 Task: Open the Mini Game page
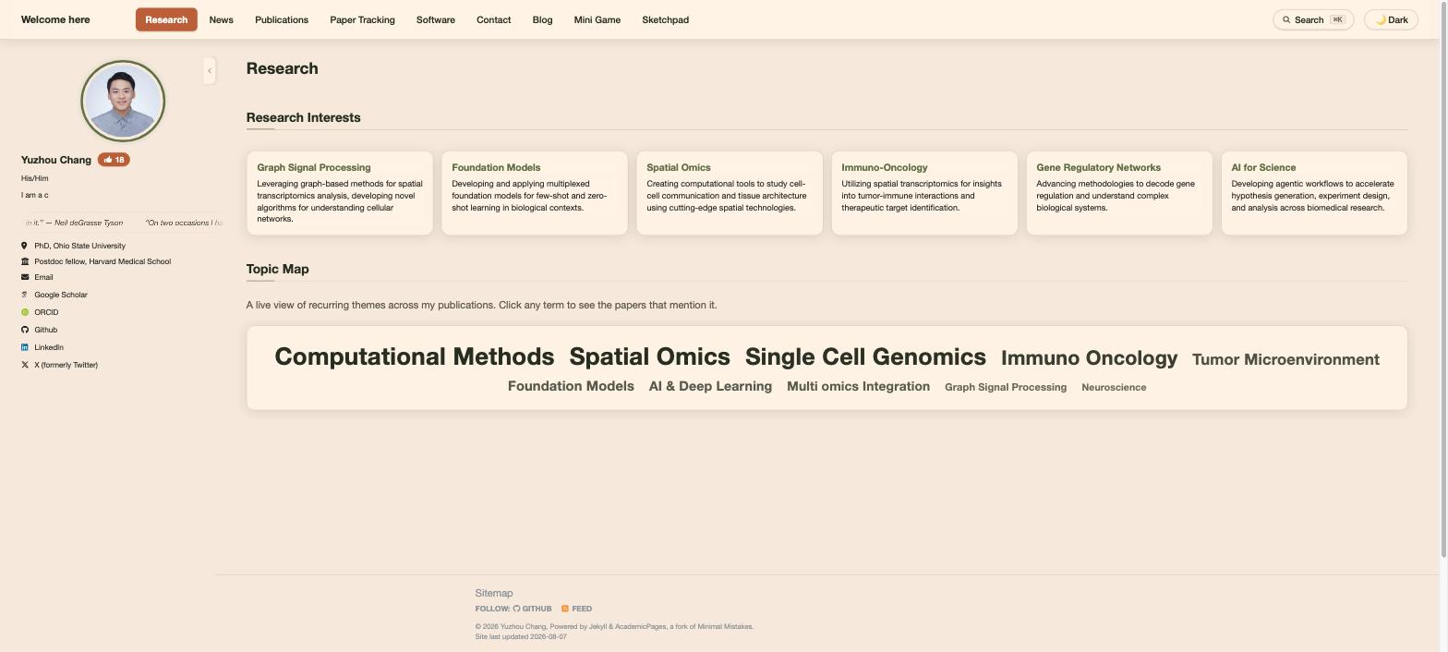click(597, 19)
